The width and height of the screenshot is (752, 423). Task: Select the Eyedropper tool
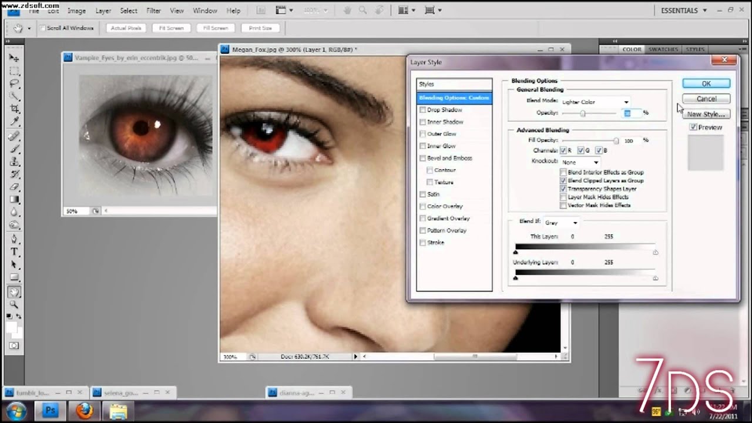click(x=14, y=122)
